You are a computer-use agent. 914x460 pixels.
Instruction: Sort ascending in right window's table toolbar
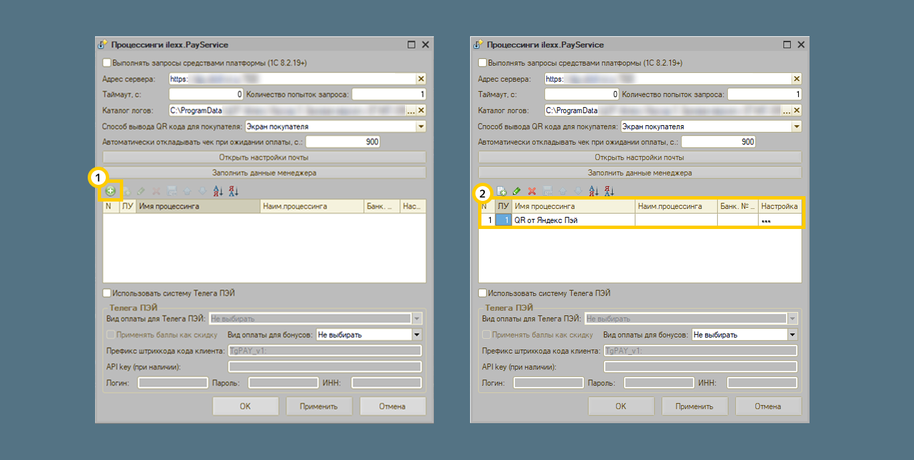[593, 191]
